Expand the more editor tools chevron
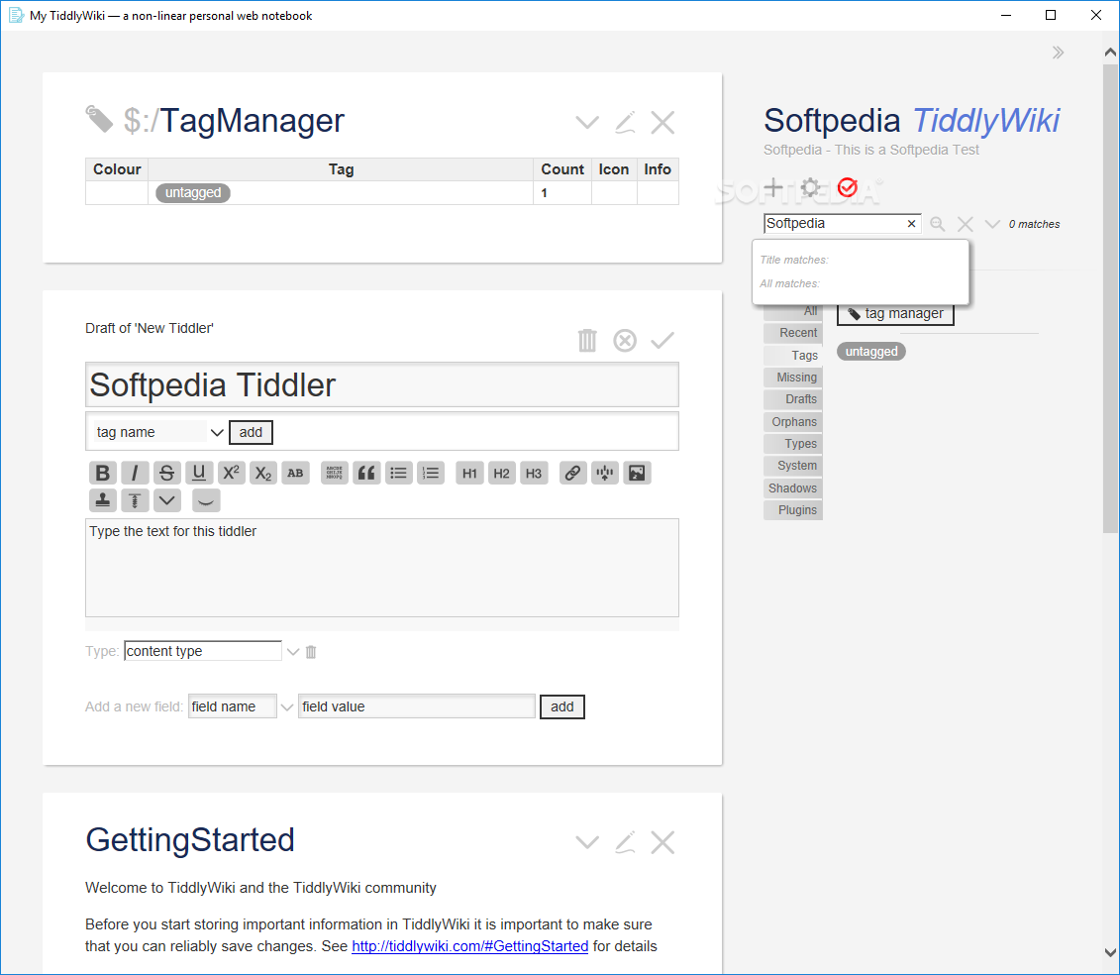 point(166,499)
